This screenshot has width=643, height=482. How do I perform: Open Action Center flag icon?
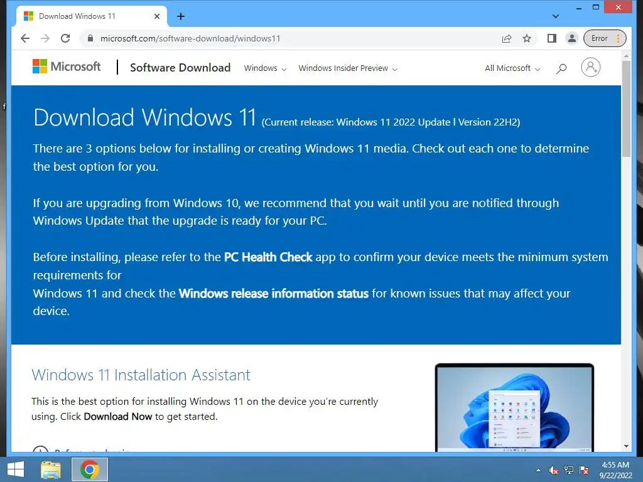pyautogui.click(x=584, y=470)
